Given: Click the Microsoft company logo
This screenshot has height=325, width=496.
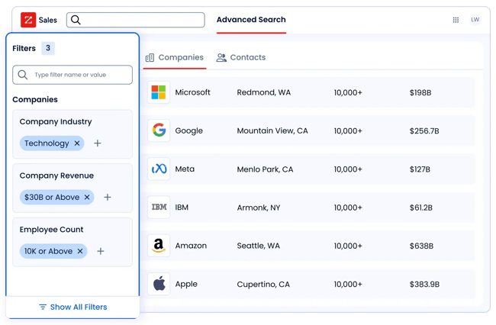Looking at the screenshot, I should click(159, 92).
